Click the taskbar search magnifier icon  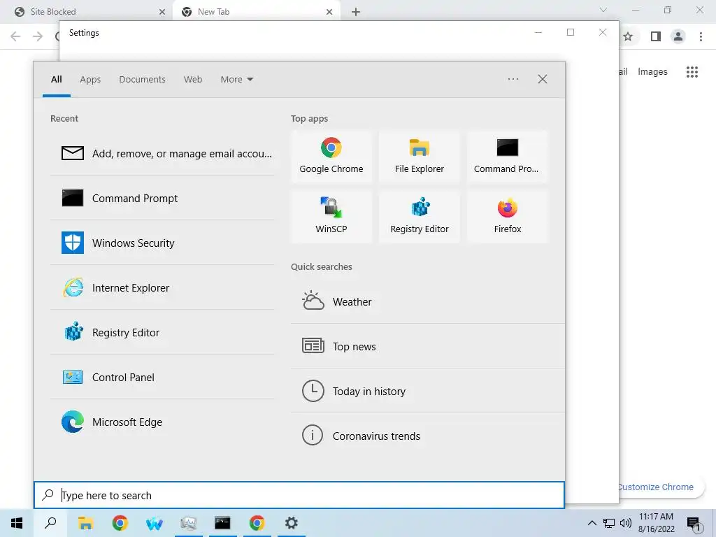[50, 523]
